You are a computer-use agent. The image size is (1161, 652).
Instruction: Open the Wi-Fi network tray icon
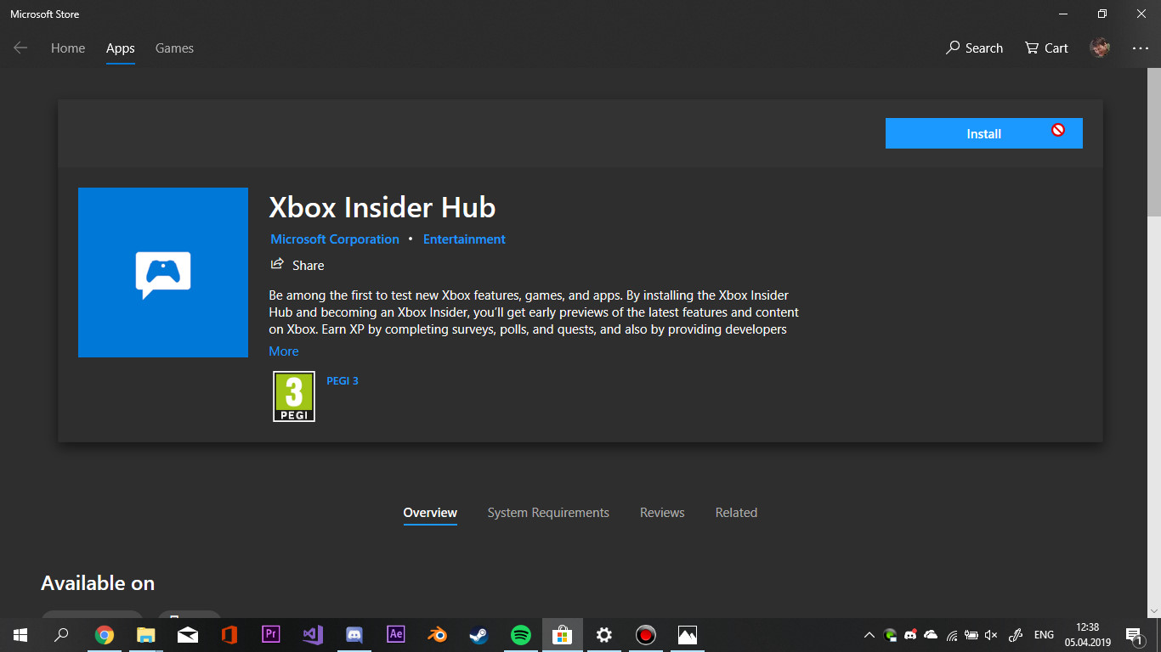click(x=951, y=635)
